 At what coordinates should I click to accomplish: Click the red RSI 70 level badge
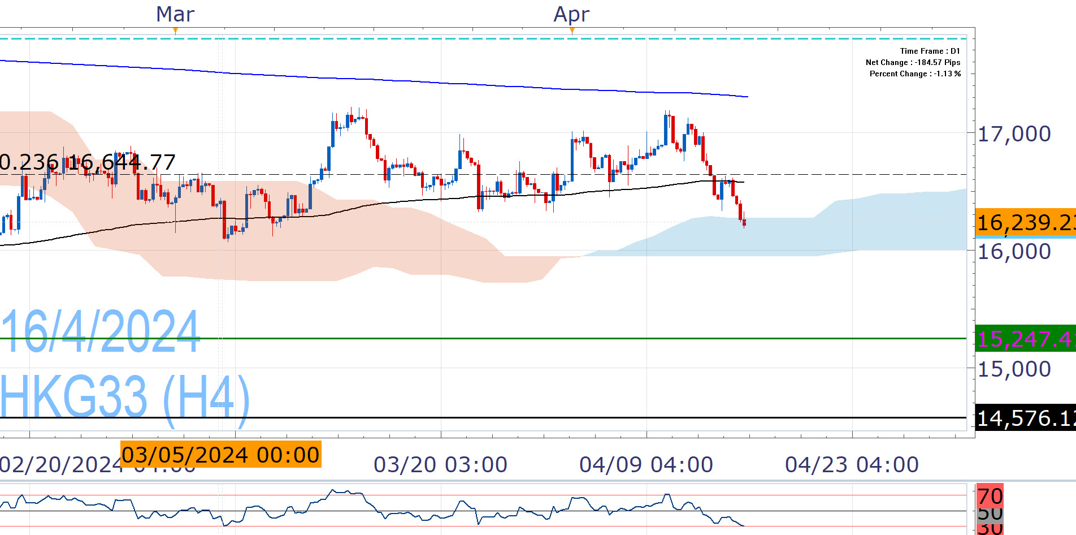pos(990,495)
